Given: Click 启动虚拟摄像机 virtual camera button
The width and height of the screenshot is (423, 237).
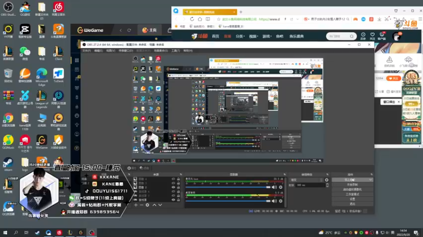Looking at the screenshot, I should (352, 190).
